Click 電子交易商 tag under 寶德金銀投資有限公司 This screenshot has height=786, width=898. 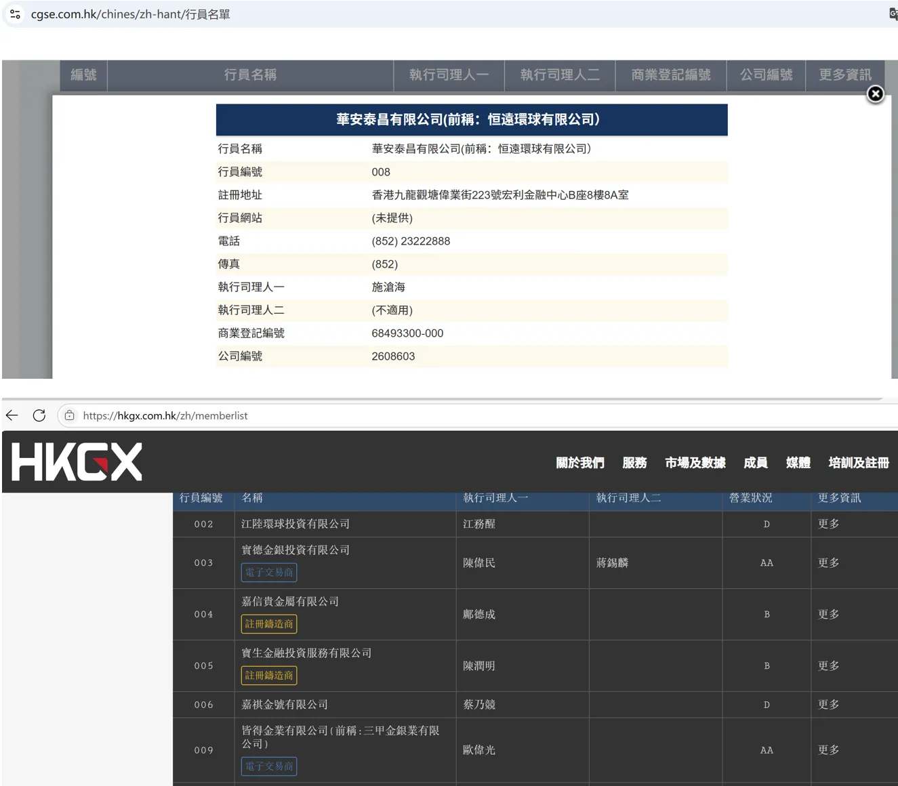tap(269, 573)
